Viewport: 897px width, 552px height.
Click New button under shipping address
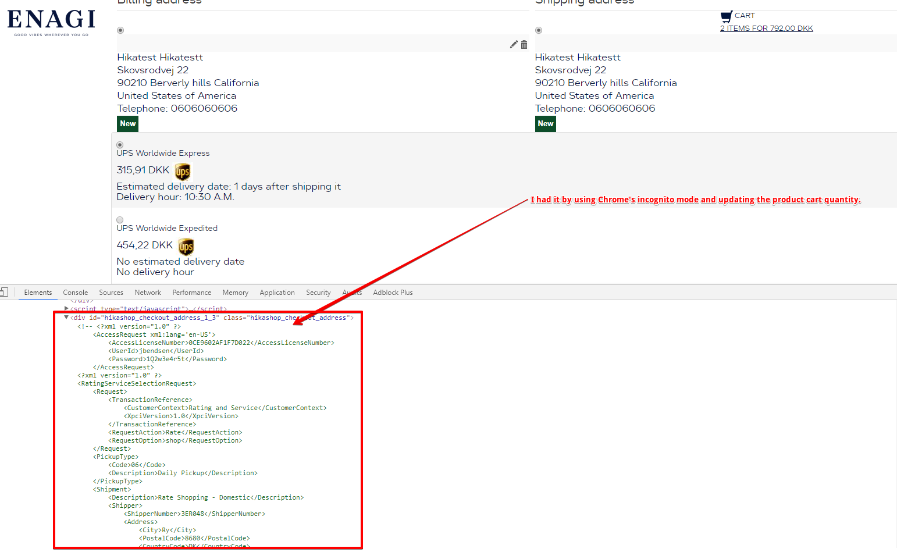(546, 124)
